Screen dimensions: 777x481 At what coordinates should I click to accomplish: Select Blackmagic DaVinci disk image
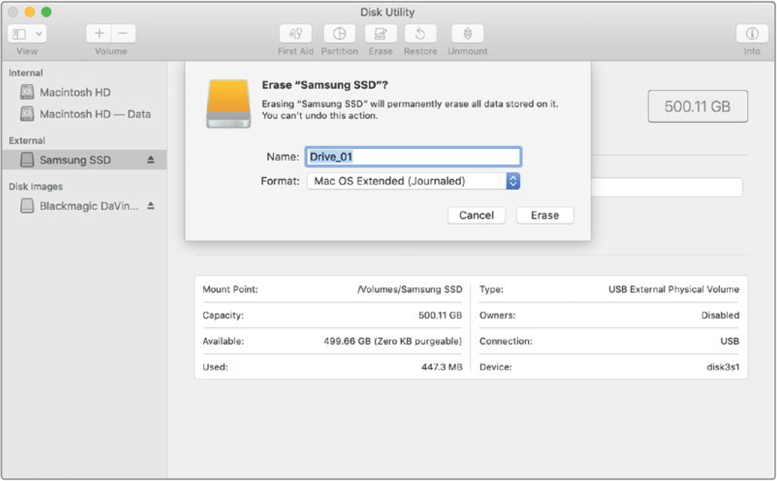point(88,207)
